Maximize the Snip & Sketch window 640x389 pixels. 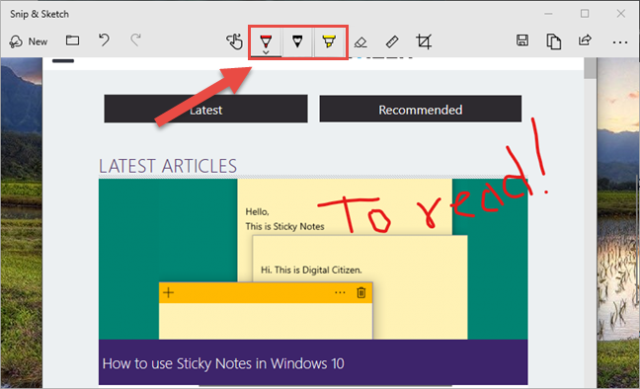coord(585,14)
